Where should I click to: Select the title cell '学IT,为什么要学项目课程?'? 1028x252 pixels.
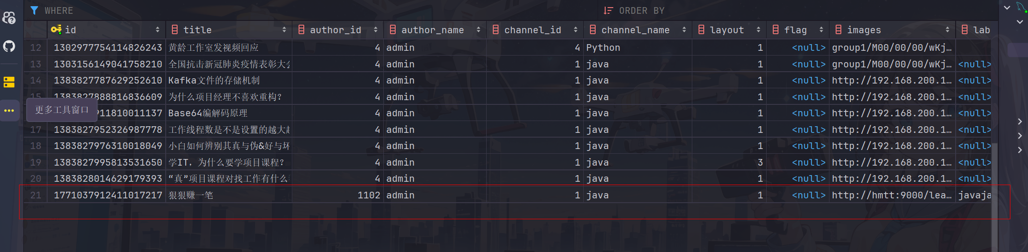pyautogui.click(x=229, y=162)
